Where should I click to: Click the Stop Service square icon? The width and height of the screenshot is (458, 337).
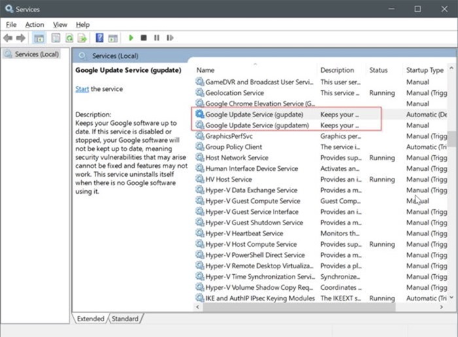143,38
